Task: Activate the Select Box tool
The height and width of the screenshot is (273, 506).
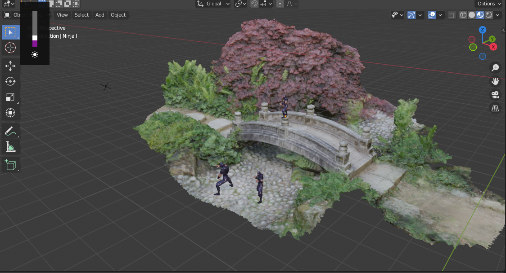Action: click(x=10, y=32)
